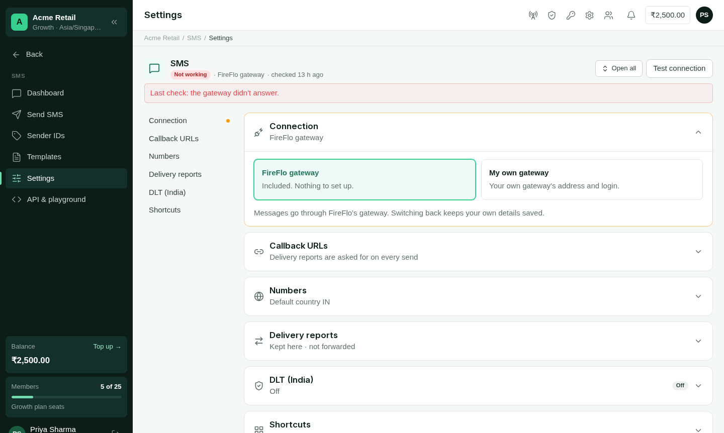Image resolution: width=724 pixels, height=433 pixels.
Task: Open the key icon in header
Action: click(571, 15)
